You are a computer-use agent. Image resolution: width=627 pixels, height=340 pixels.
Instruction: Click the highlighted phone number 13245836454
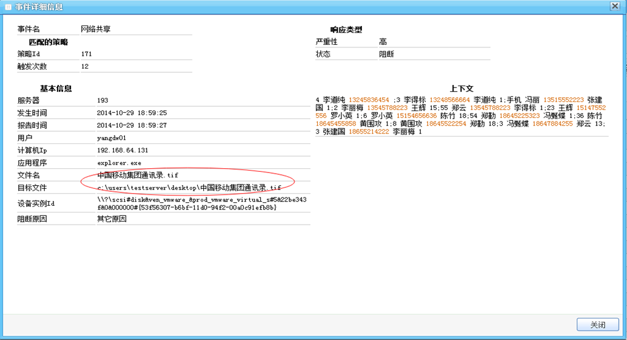[x=369, y=100]
